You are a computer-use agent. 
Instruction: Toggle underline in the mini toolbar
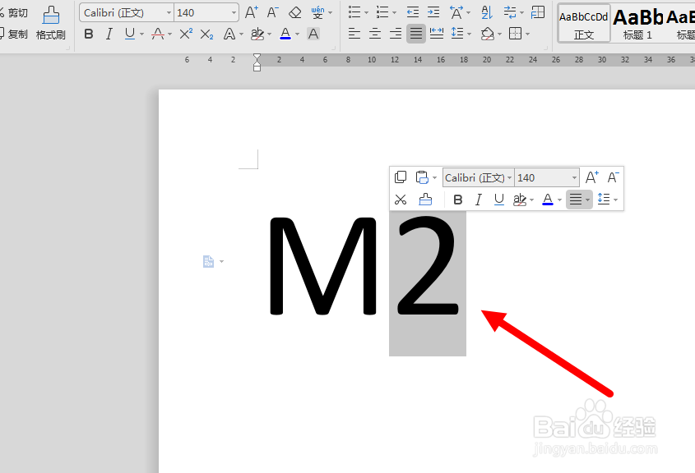499,200
